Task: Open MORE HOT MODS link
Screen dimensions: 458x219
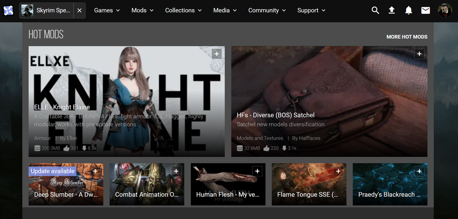Action: pos(407,37)
